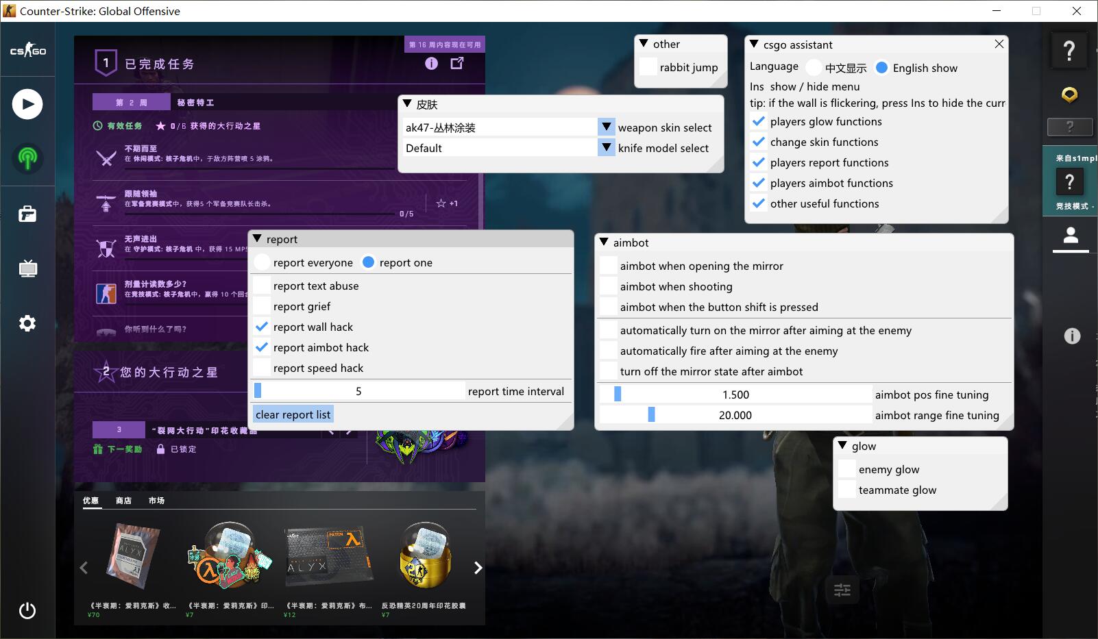Open missions in external window icon
Screen dimensions: 1098x639
457,63
